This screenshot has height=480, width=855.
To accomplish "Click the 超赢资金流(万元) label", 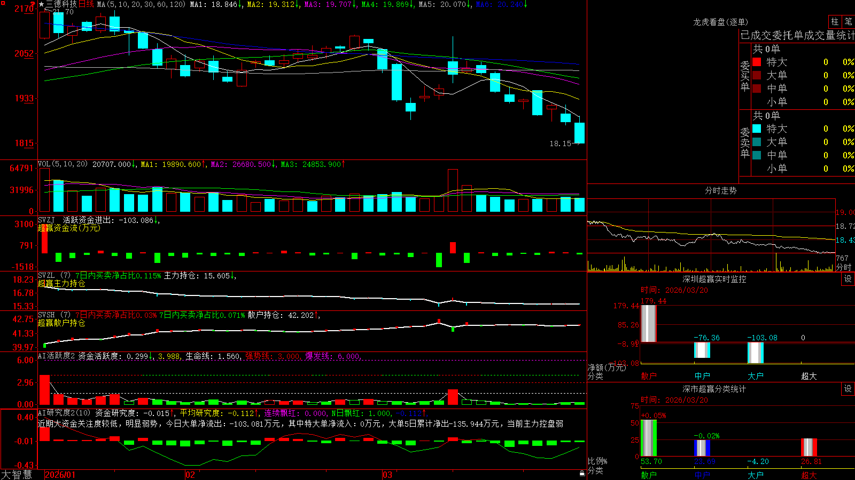I will 69,228.
